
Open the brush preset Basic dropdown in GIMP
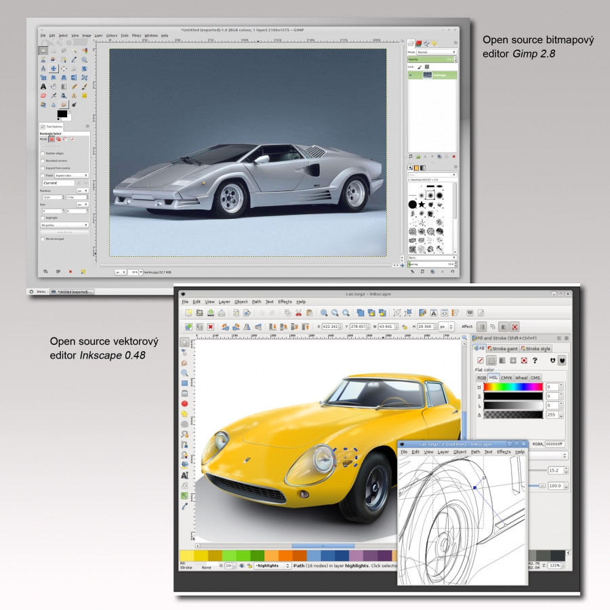click(432, 258)
